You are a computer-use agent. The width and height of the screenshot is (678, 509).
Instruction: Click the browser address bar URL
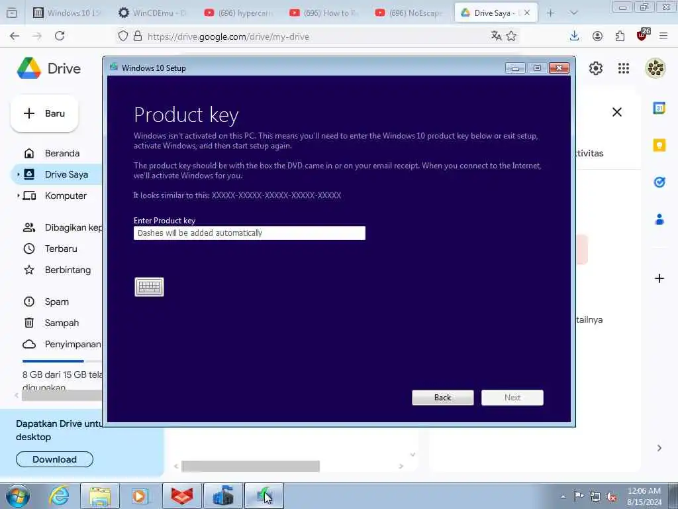pyautogui.click(x=228, y=36)
